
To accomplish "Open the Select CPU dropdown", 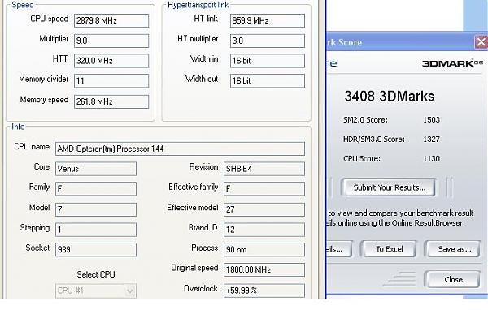I will [95, 291].
